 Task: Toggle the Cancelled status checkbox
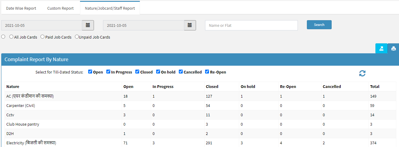coord(181,72)
